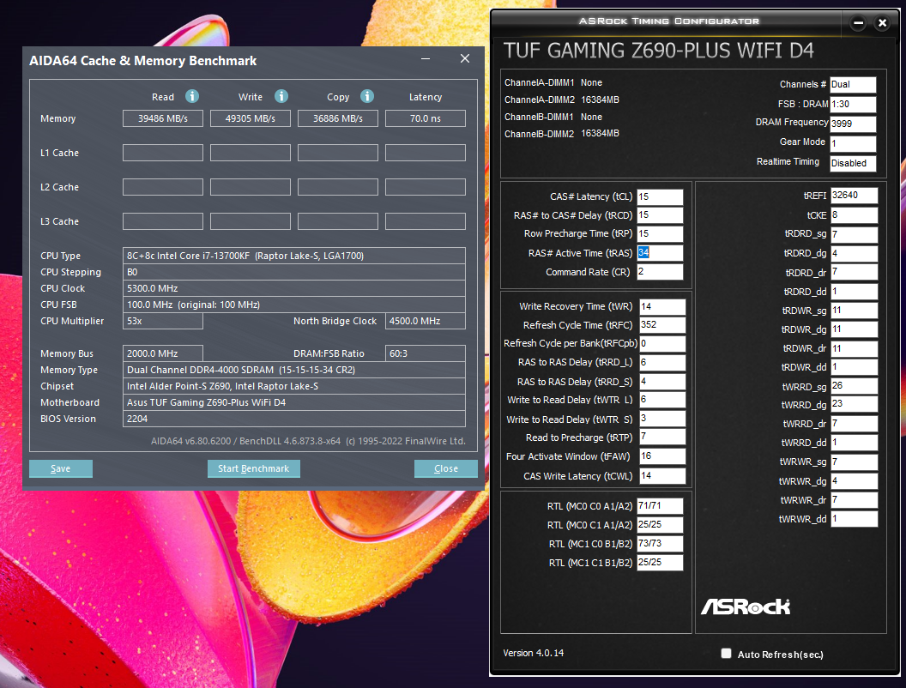Click the BIOS Version field 2204

click(x=294, y=419)
